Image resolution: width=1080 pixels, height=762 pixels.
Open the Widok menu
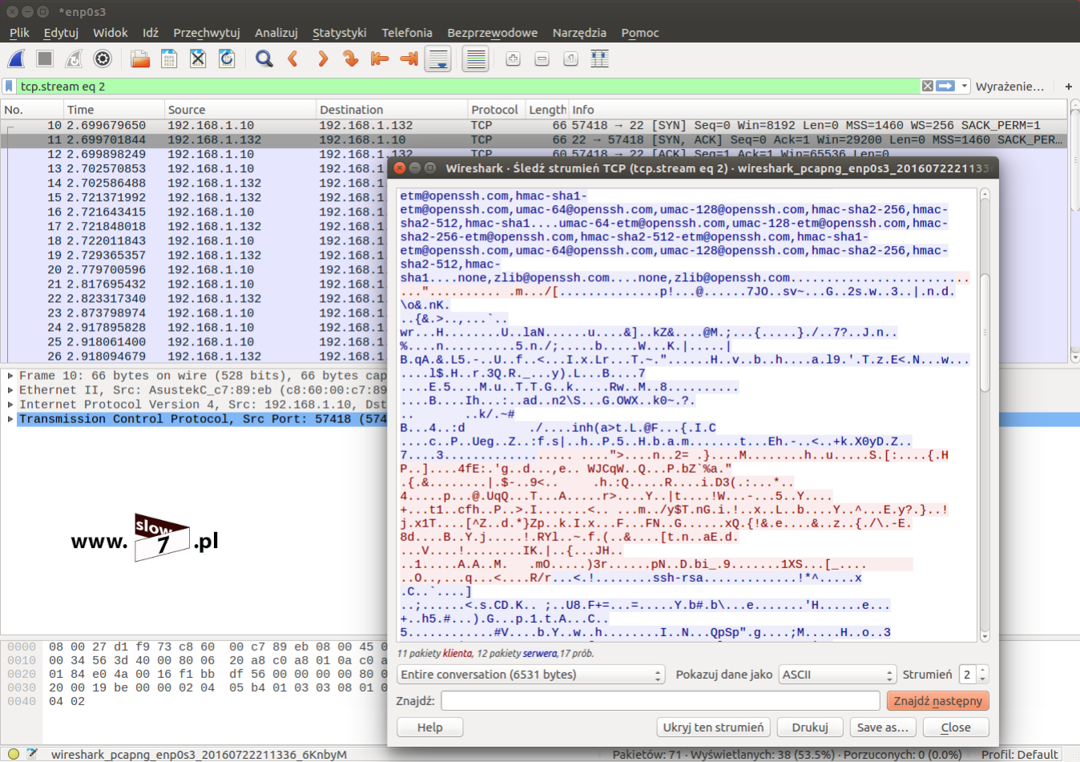click(111, 33)
